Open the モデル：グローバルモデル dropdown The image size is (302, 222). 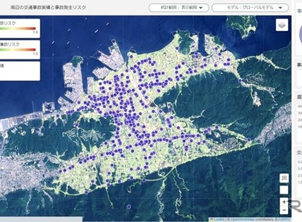coord(250,8)
